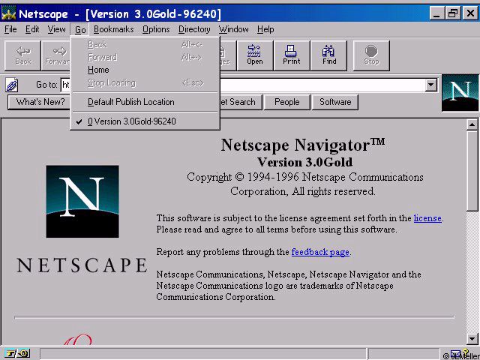Click the Stop toolbar icon

[x=371, y=55]
